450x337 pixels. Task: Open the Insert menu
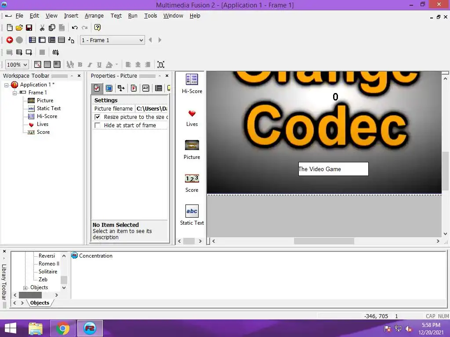coord(71,16)
